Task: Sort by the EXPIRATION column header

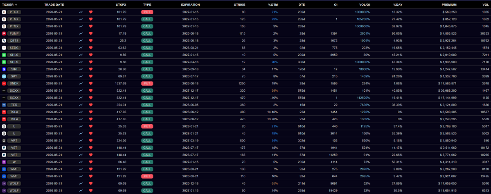Action: (191, 4)
